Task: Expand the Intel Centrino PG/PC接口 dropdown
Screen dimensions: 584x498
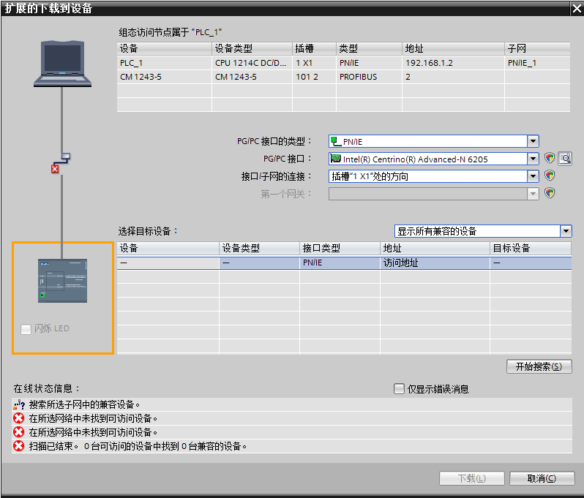Action: click(x=533, y=159)
